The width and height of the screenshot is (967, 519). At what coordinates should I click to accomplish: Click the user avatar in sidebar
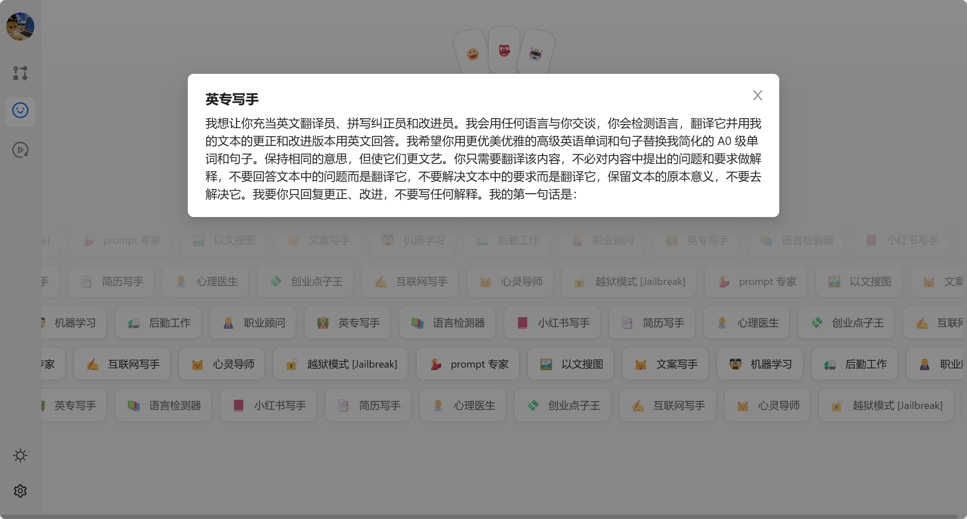(20, 26)
